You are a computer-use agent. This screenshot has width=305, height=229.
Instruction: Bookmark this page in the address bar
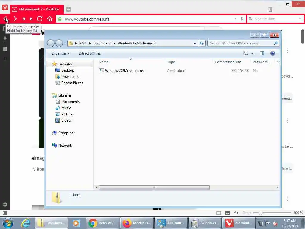click(x=242, y=19)
